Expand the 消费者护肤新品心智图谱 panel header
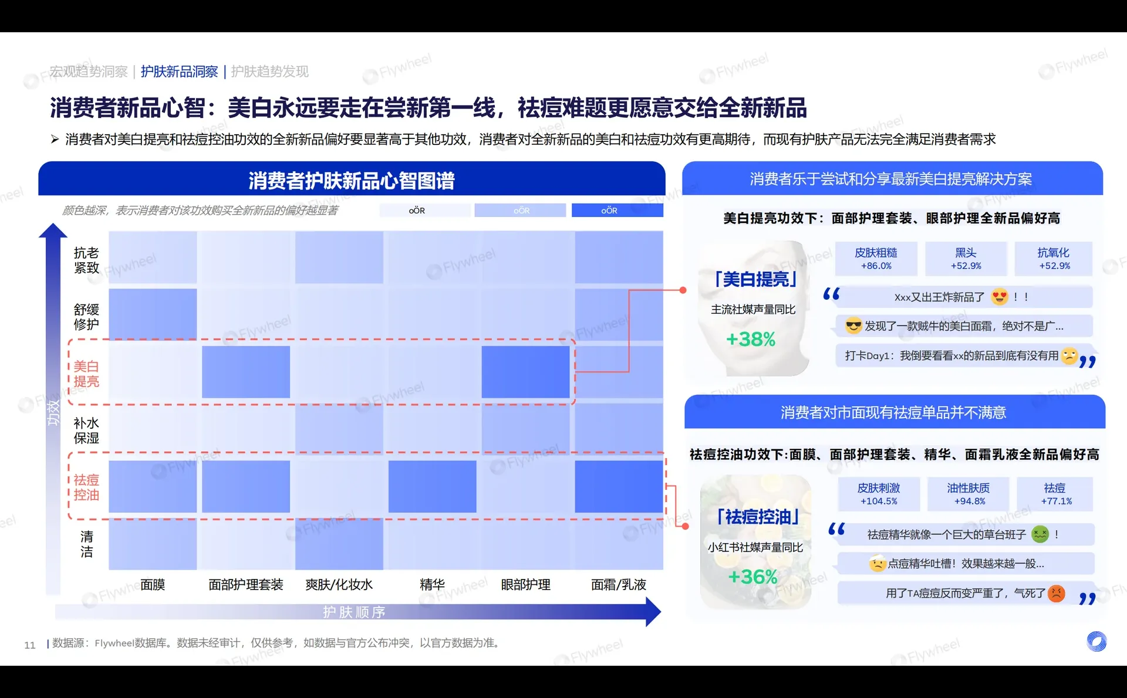Image resolution: width=1127 pixels, height=698 pixels. [352, 182]
